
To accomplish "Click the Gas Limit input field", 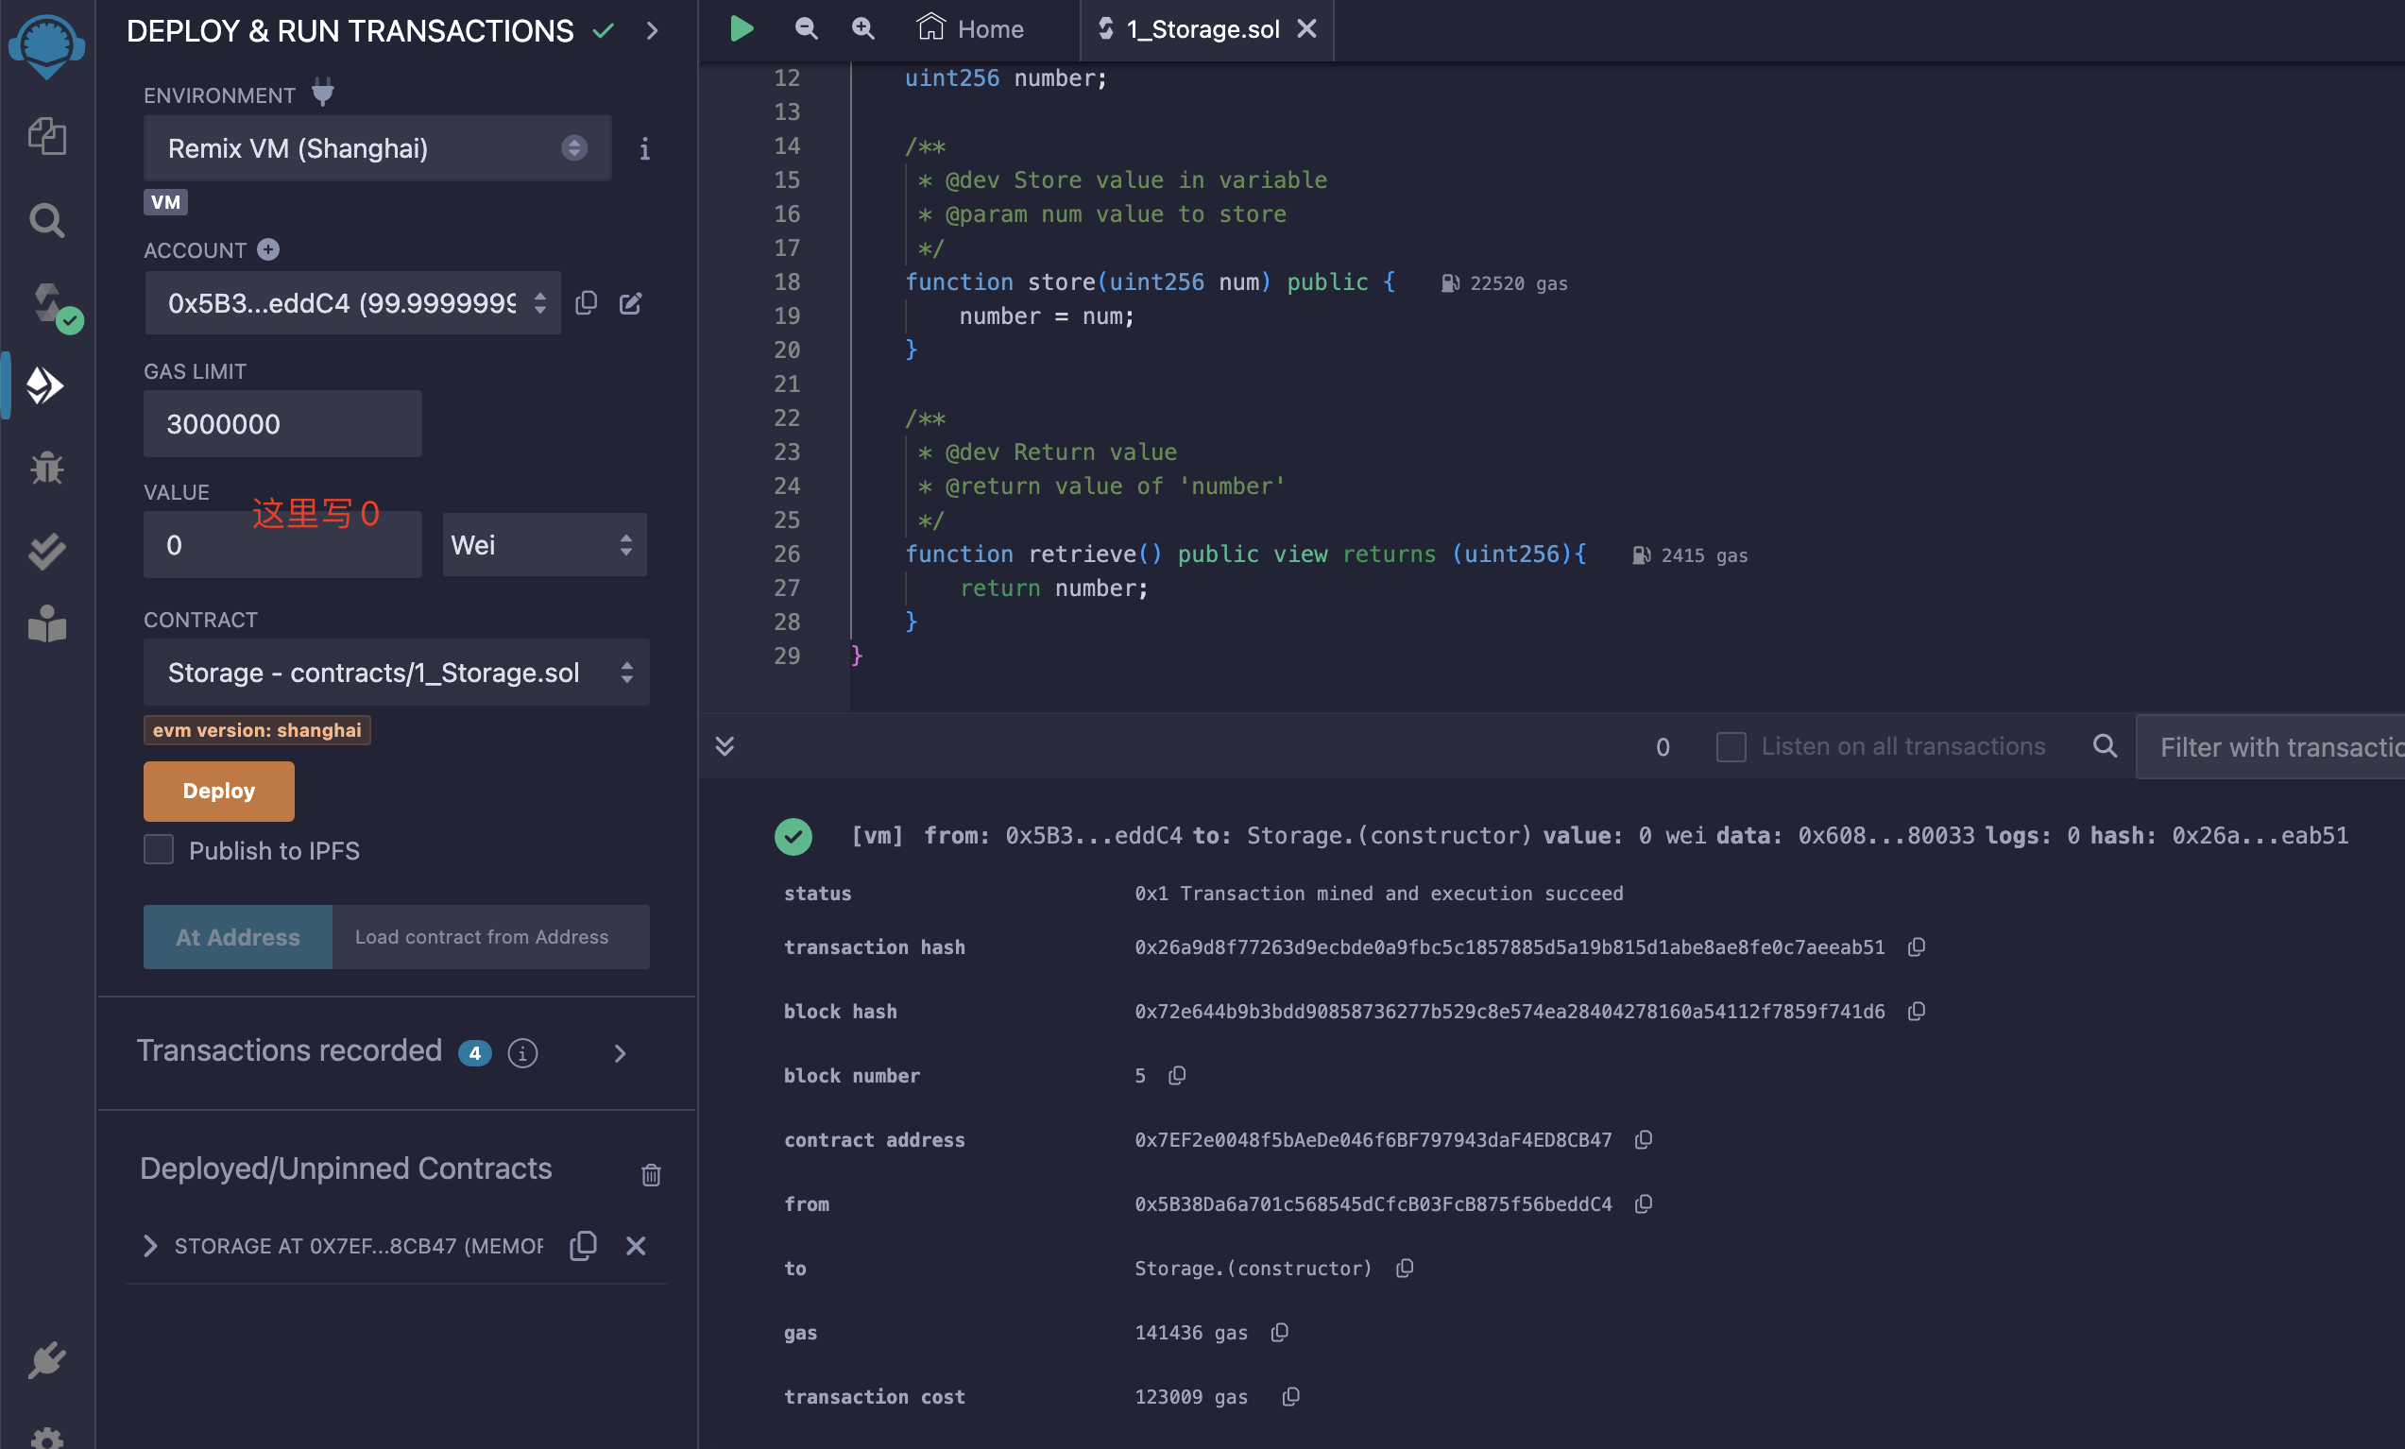I will (x=282, y=424).
